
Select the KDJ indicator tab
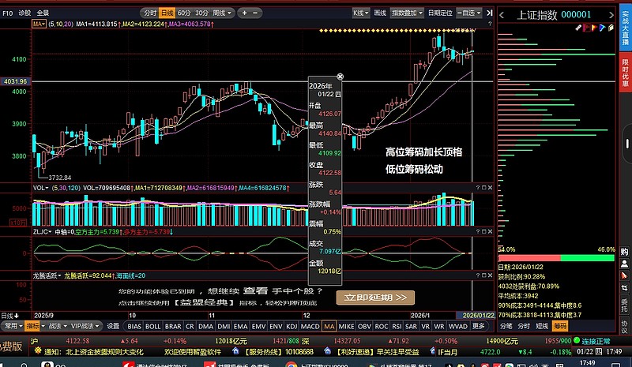coord(292,325)
